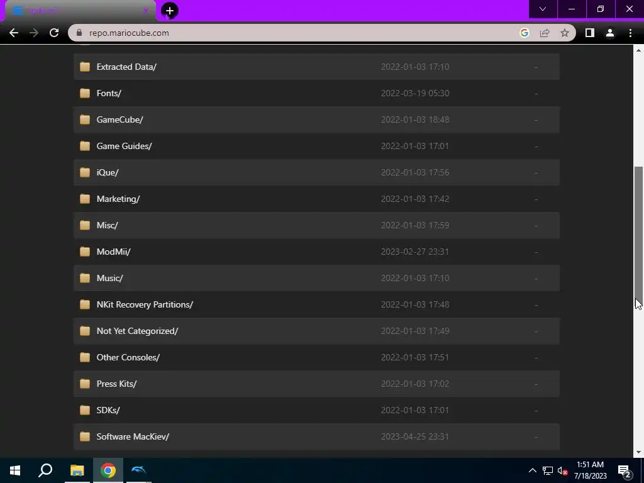Share this page via share icon

pyautogui.click(x=545, y=33)
